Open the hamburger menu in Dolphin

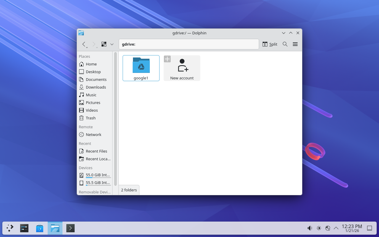pyautogui.click(x=295, y=44)
